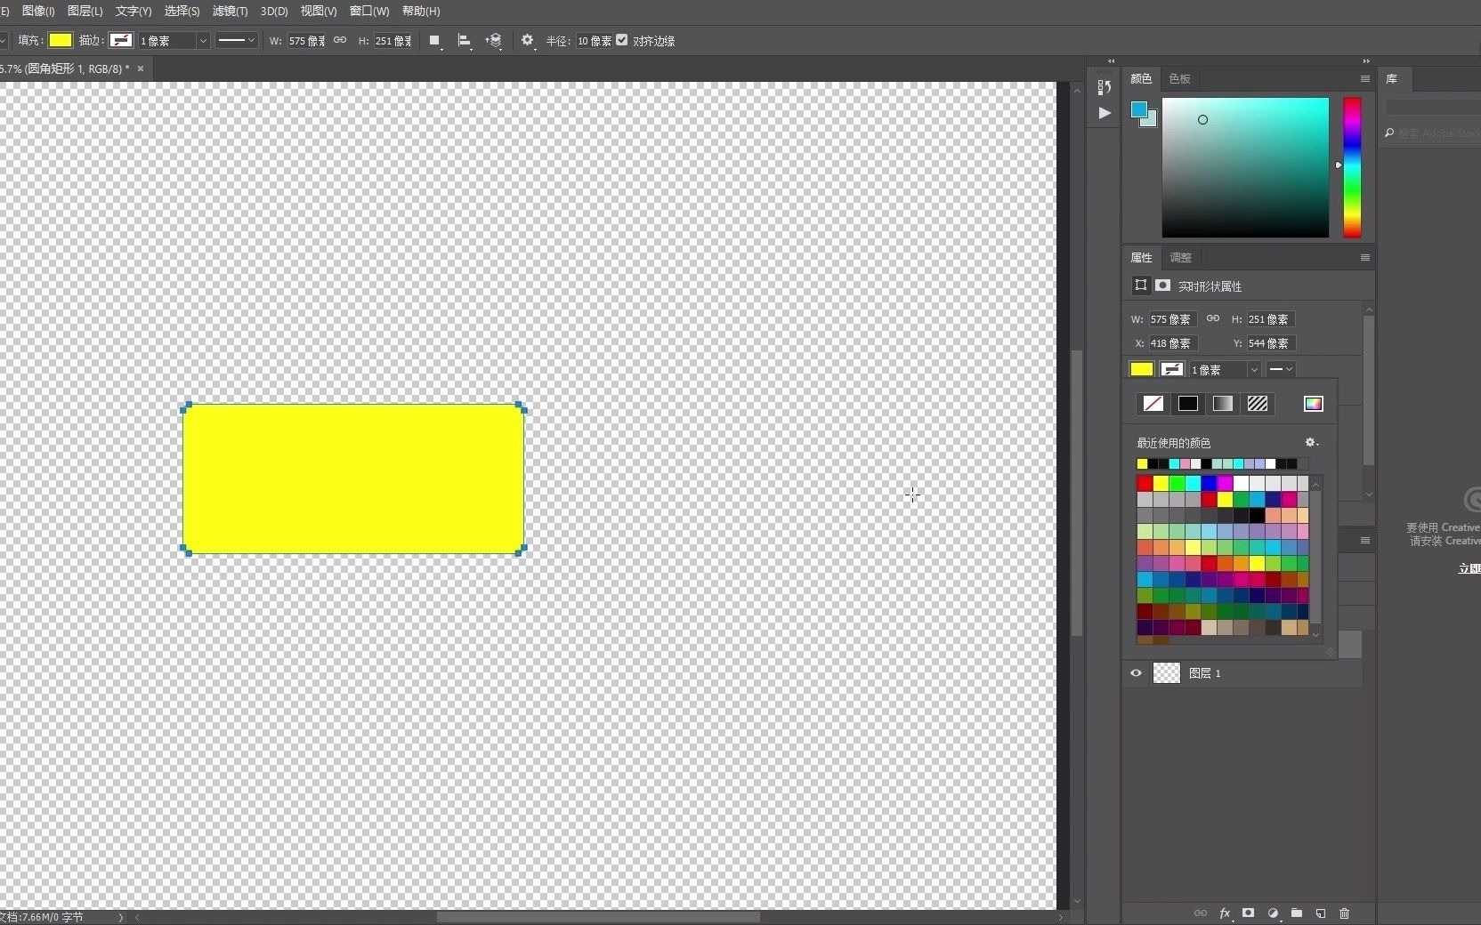1481x925 pixels.
Task: Select the 图层 1 layer thumbnail
Action: [x=1167, y=673]
